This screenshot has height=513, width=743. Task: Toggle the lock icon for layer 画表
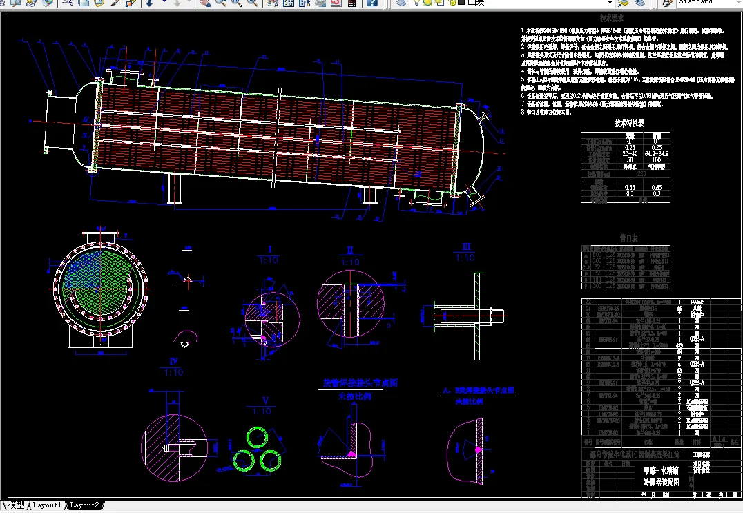(452, 2)
